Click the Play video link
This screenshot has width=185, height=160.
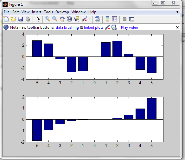pyautogui.click(x=130, y=27)
